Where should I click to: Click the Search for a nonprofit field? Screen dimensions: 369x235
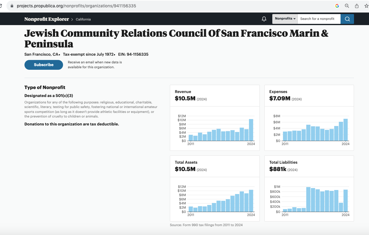(319, 19)
